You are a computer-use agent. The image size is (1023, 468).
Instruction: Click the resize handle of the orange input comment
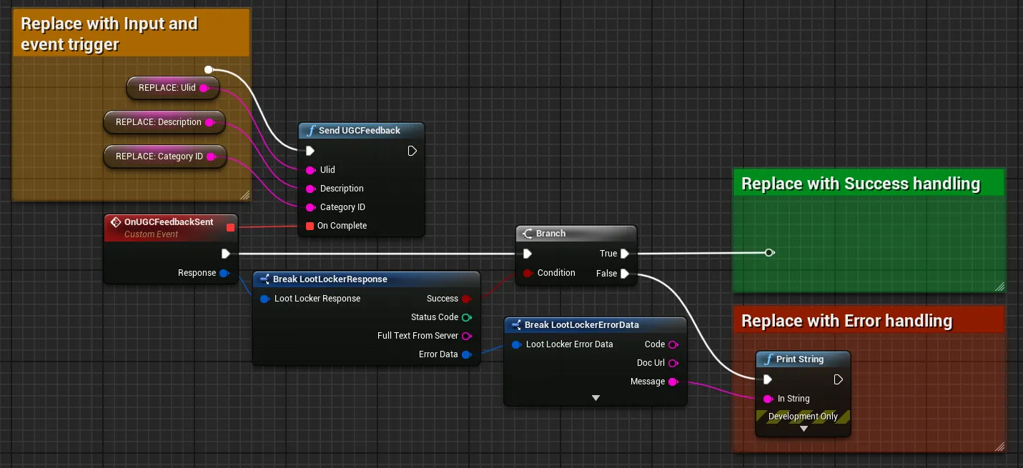tap(244, 195)
